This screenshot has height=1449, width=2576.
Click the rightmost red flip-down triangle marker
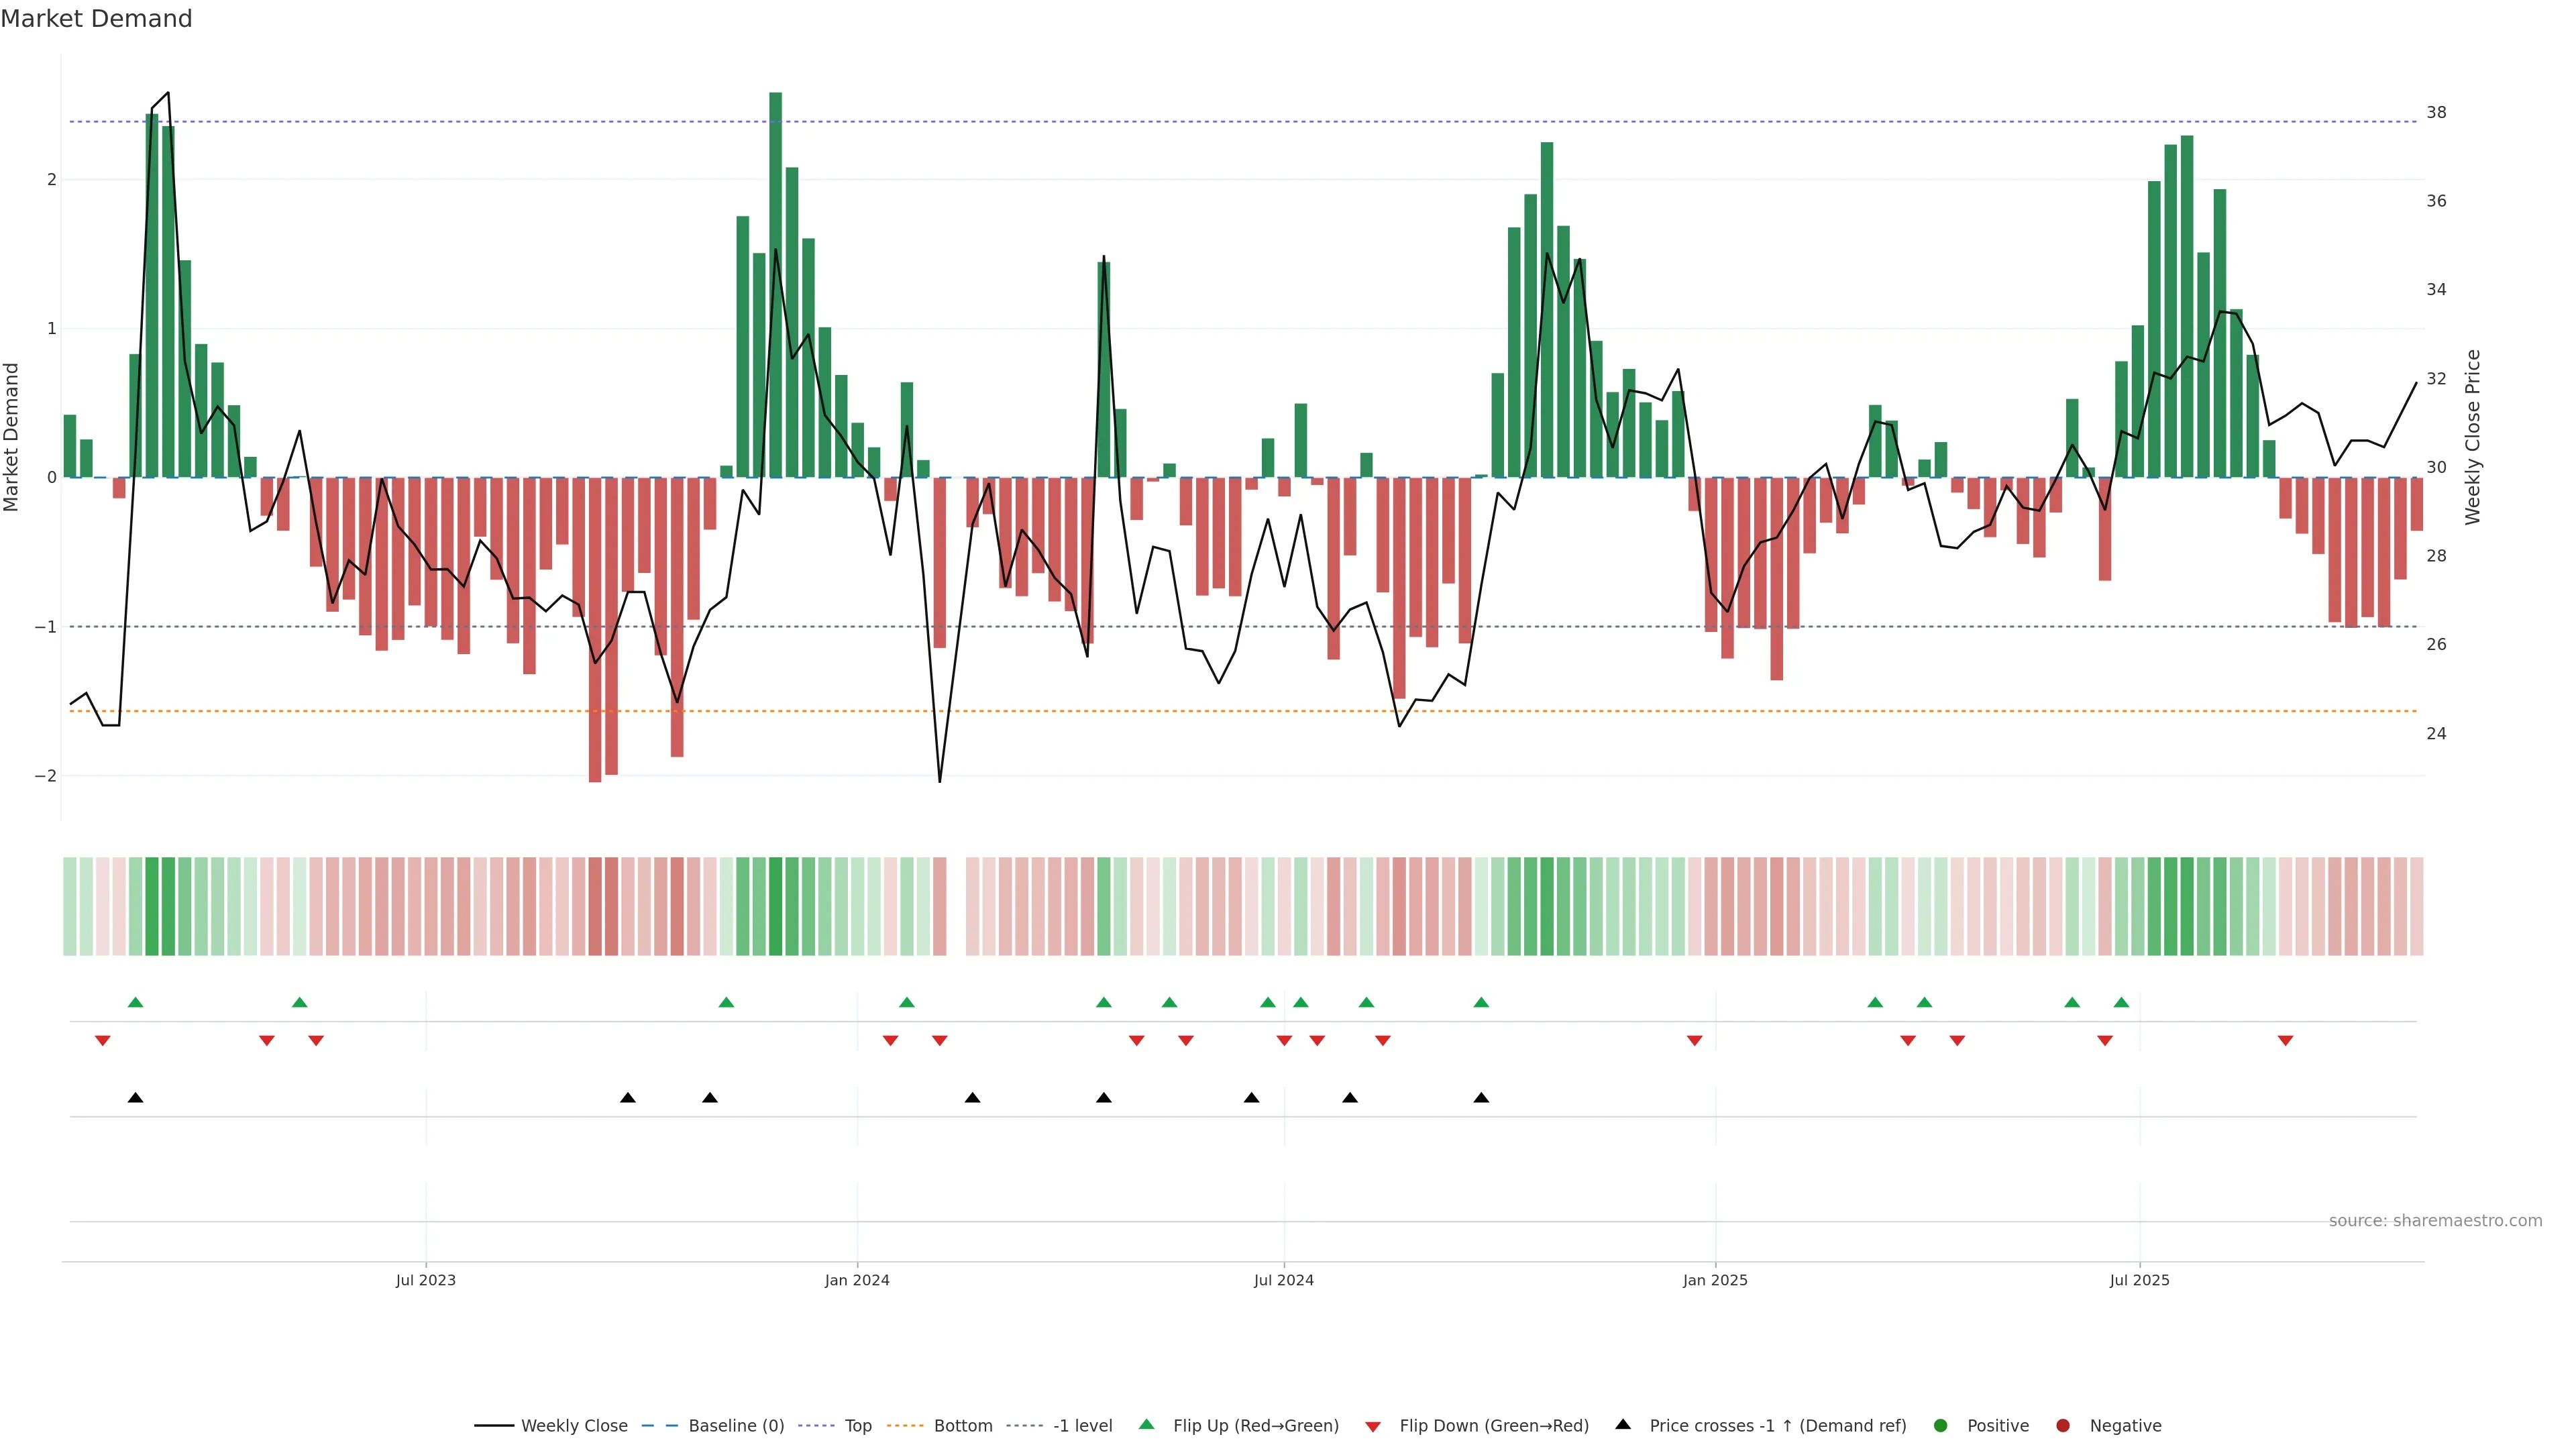[2285, 1041]
